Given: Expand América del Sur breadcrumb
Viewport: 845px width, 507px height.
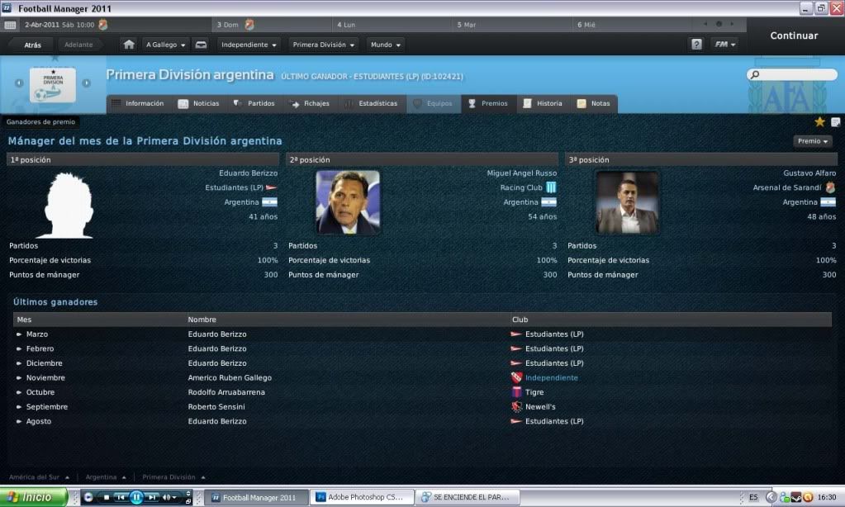Looking at the screenshot, I should (x=39, y=476).
